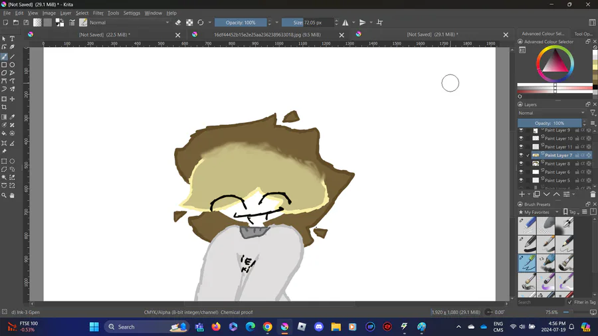
Task: Close the 22.5 MiB document tab
Action: [x=177, y=35]
